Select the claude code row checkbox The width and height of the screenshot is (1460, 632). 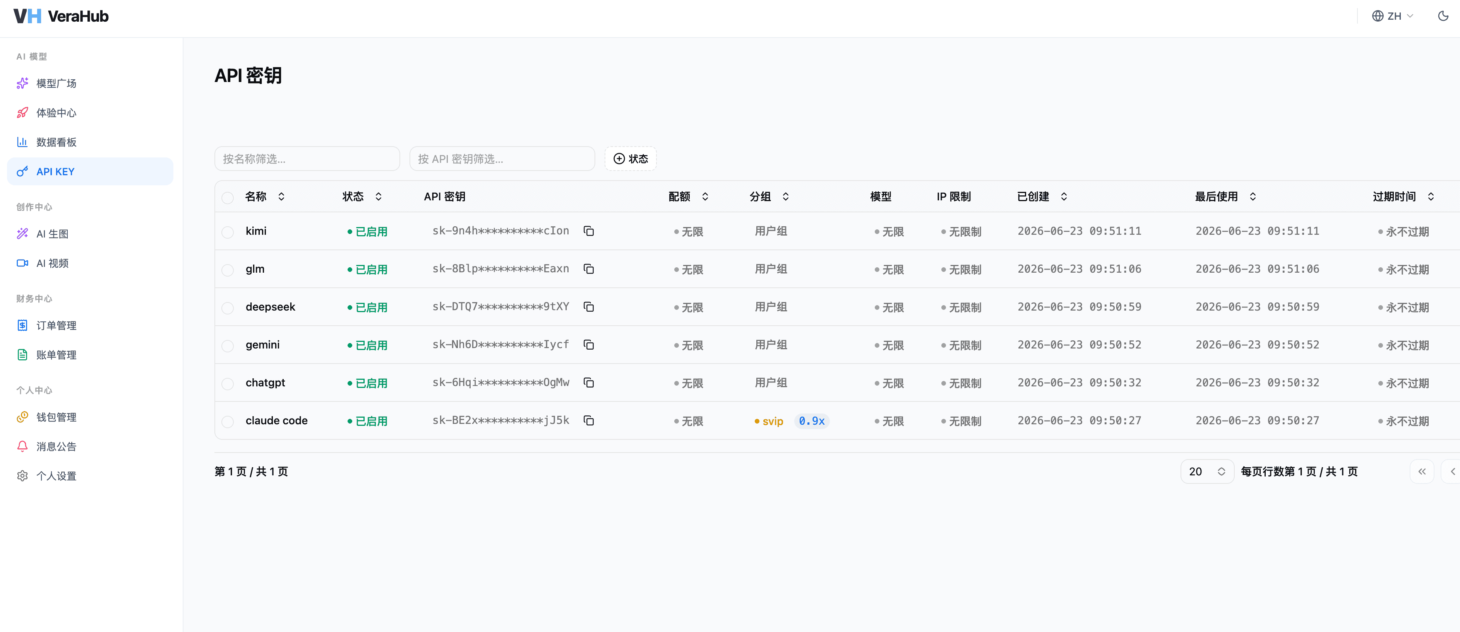[x=228, y=422]
